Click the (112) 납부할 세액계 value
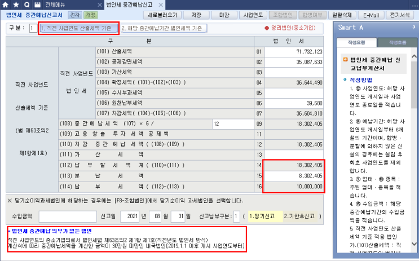The image size is (419, 261). 294,165
